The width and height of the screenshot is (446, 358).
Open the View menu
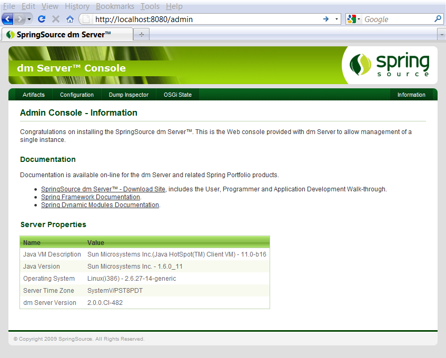pyautogui.click(x=50, y=6)
